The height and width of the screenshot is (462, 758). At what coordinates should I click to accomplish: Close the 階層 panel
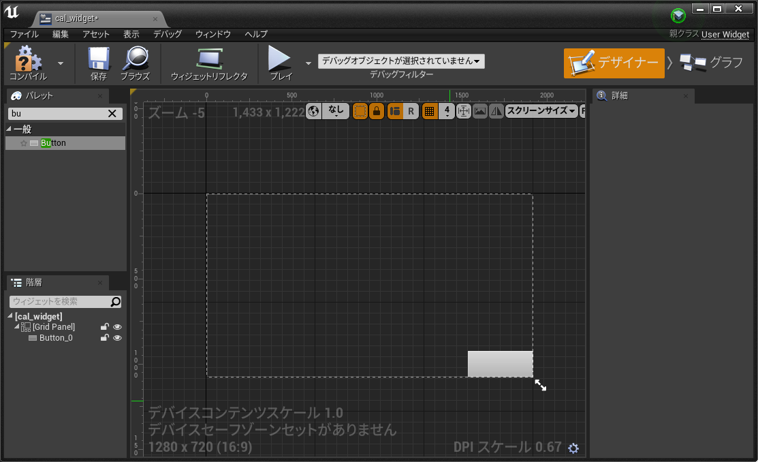coord(100,283)
